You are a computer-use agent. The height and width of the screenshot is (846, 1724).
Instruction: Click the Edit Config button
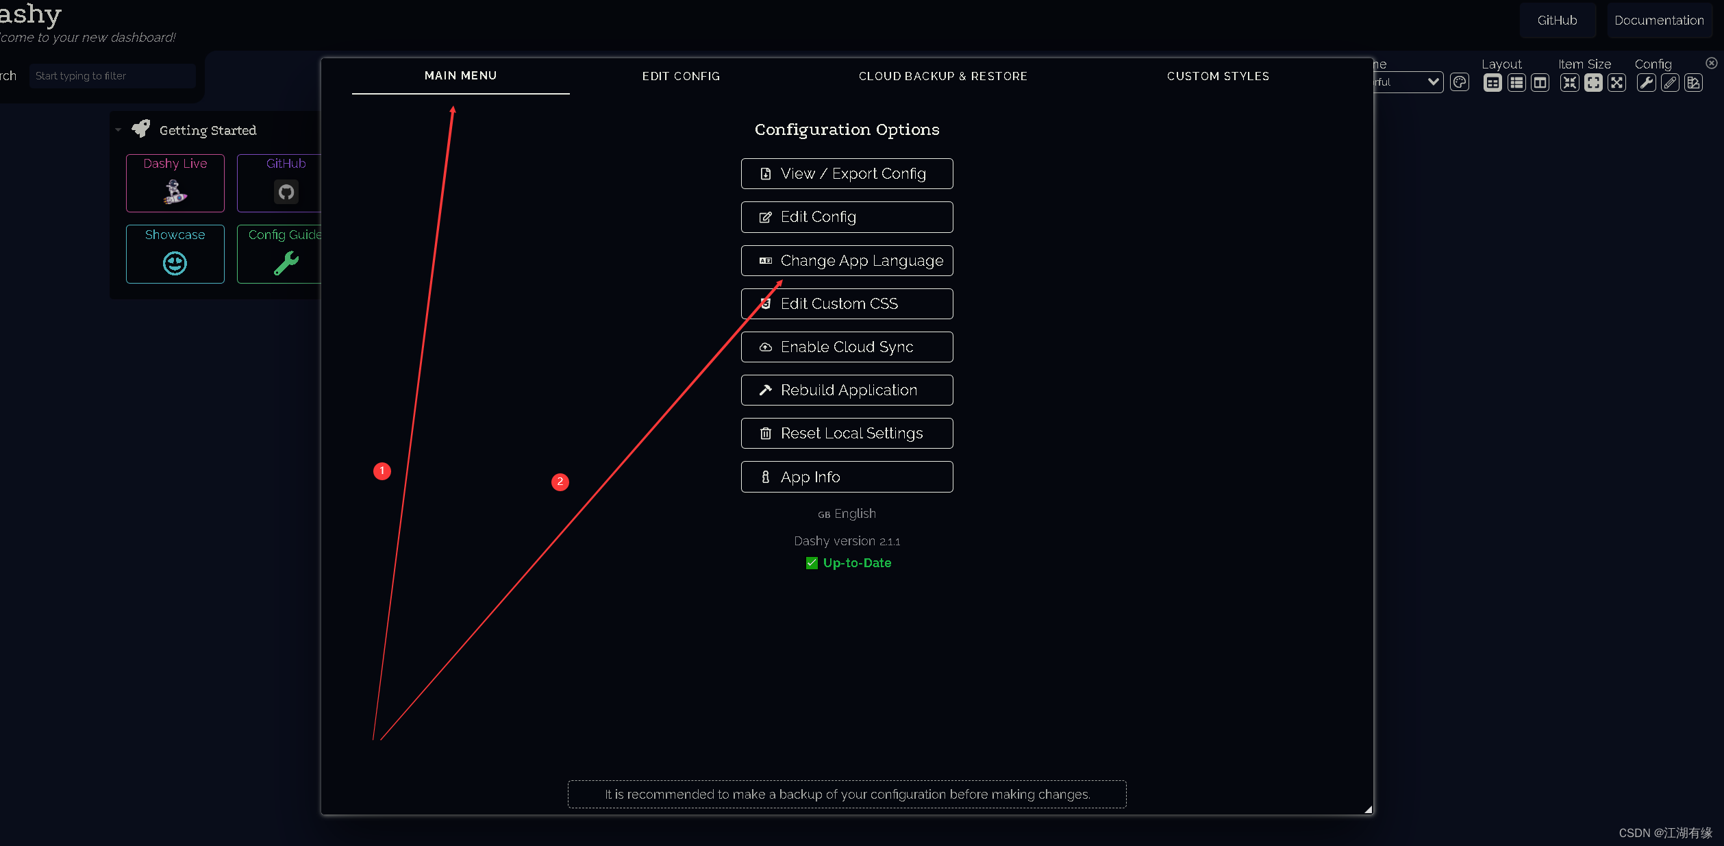[847, 216]
